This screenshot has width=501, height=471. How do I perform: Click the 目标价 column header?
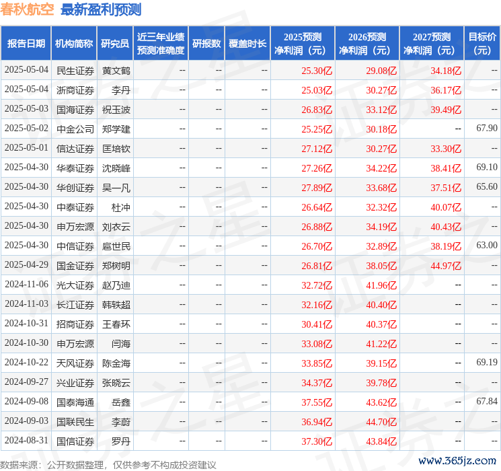(x=482, y=43)
